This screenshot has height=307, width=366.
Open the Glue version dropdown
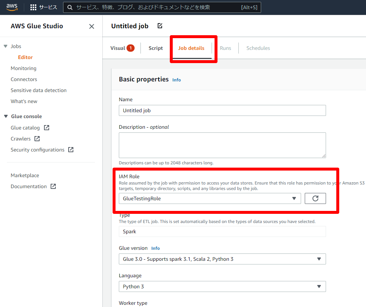(x=222, y=259)
